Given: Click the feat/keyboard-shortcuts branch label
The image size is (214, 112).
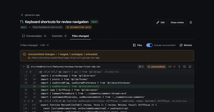Looking at the screenshot, I should [x=47, y=27].
